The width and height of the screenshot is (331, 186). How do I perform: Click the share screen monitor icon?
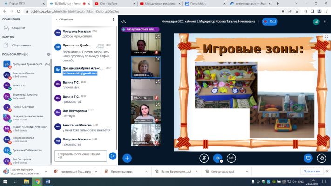tap(308, 158)
